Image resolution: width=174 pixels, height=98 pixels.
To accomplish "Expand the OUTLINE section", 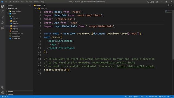I will 10,92.
